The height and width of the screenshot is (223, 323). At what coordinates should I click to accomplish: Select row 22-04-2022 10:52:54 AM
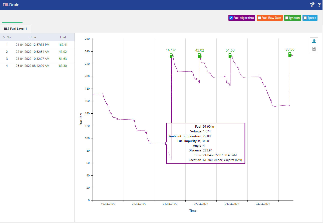coord(37,52)
